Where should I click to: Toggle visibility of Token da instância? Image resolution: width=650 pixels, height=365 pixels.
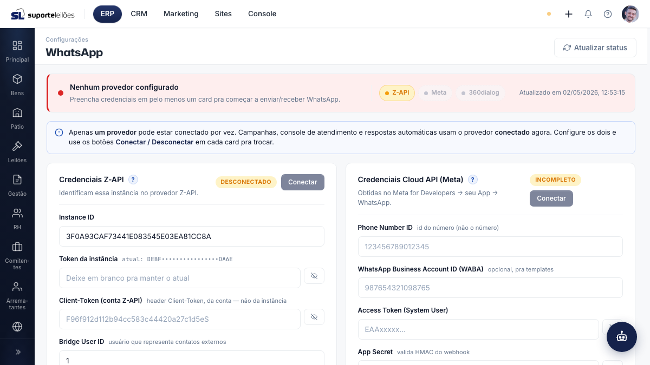(314, 276)
